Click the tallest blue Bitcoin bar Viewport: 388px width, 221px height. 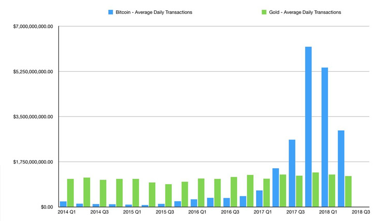[308, 127]
